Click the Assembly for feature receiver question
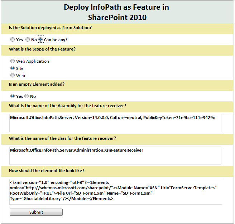Viewport: 235px width, 224px height. pyautogui.click(x=67, y=106)
